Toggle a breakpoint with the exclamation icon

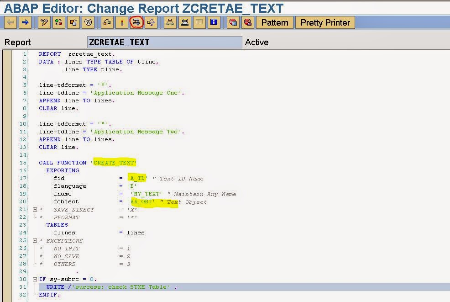121,22
